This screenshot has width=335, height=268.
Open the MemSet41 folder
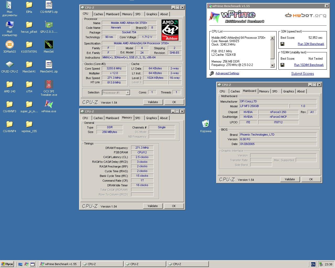pyautogui.click(x=29, y=67)
